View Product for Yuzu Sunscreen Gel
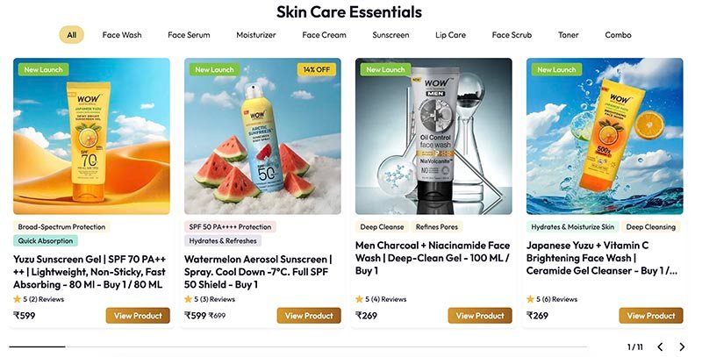 pos(138,316)
